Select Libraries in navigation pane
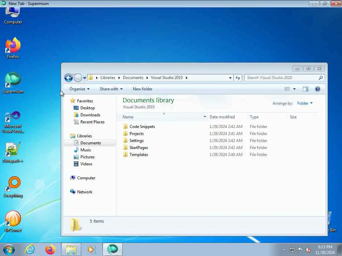342x256 pixels. pos(84,136)
